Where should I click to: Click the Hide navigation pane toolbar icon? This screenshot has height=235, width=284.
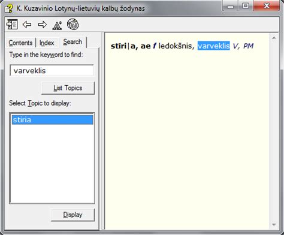pos(12,25)
